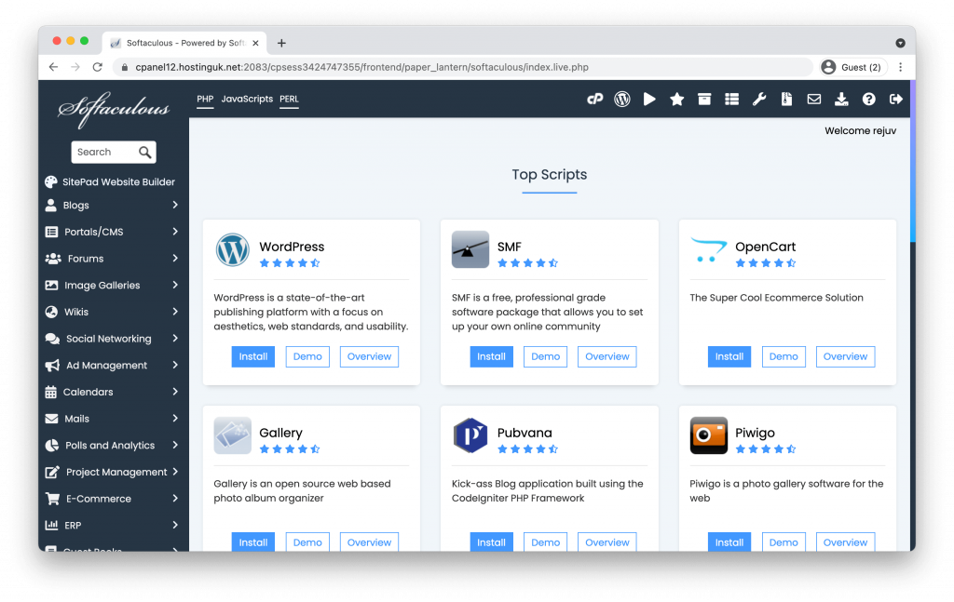Open SitePad Website Builder link

(118, 182)
